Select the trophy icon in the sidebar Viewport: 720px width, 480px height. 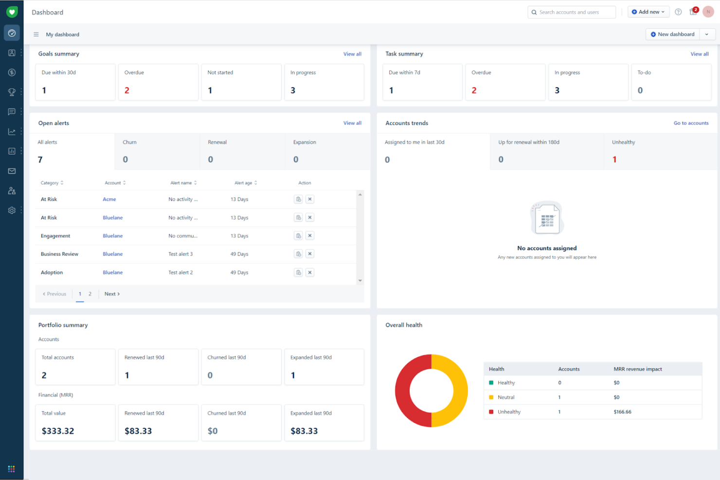coord(12,92)
